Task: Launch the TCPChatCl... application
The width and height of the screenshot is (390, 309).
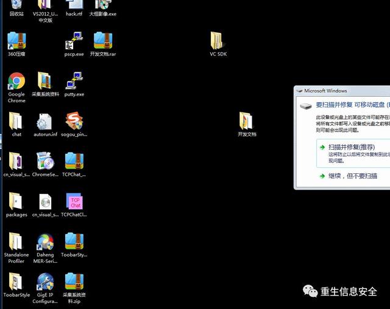Action: click(74, 205)
